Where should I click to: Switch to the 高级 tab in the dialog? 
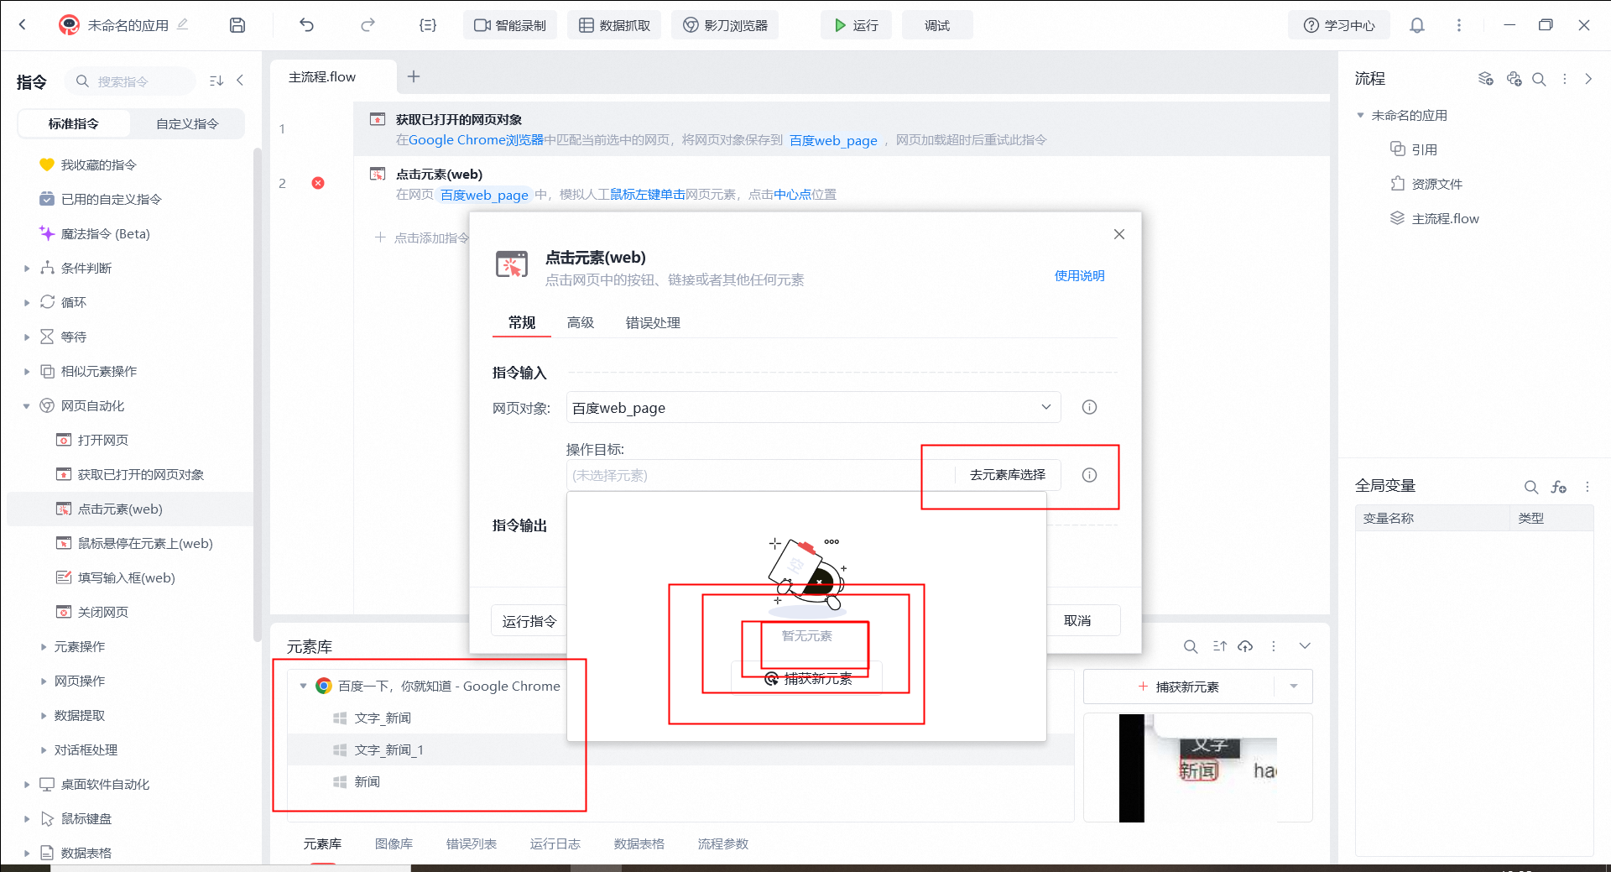[580, 322]
